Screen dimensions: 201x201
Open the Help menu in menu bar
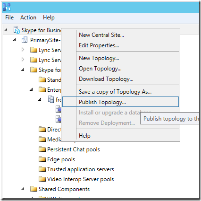[49, 17]
